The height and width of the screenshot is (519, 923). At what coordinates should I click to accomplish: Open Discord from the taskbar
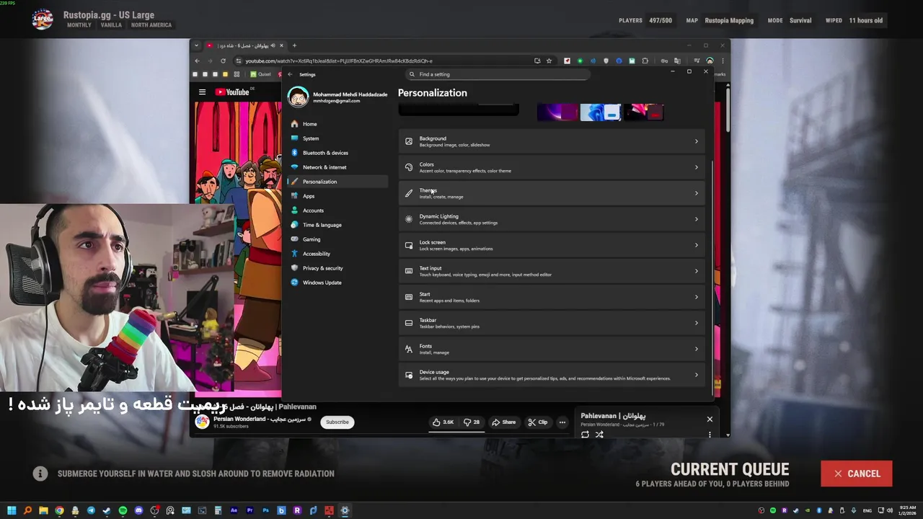click(138, 510)
